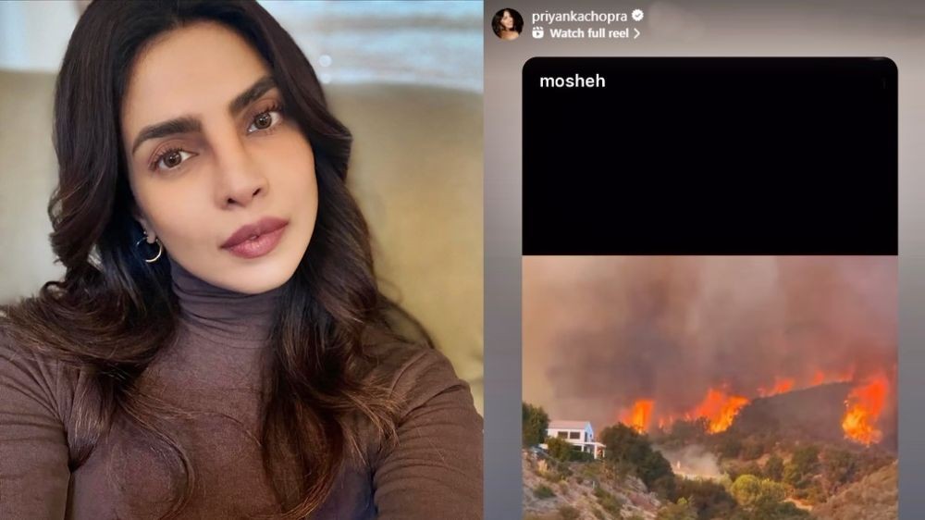Image resolution: width=925 pixels, height=520 pixels.
Task: Expand the chevron after Watch full reel
Action: (x=636, y=33)
